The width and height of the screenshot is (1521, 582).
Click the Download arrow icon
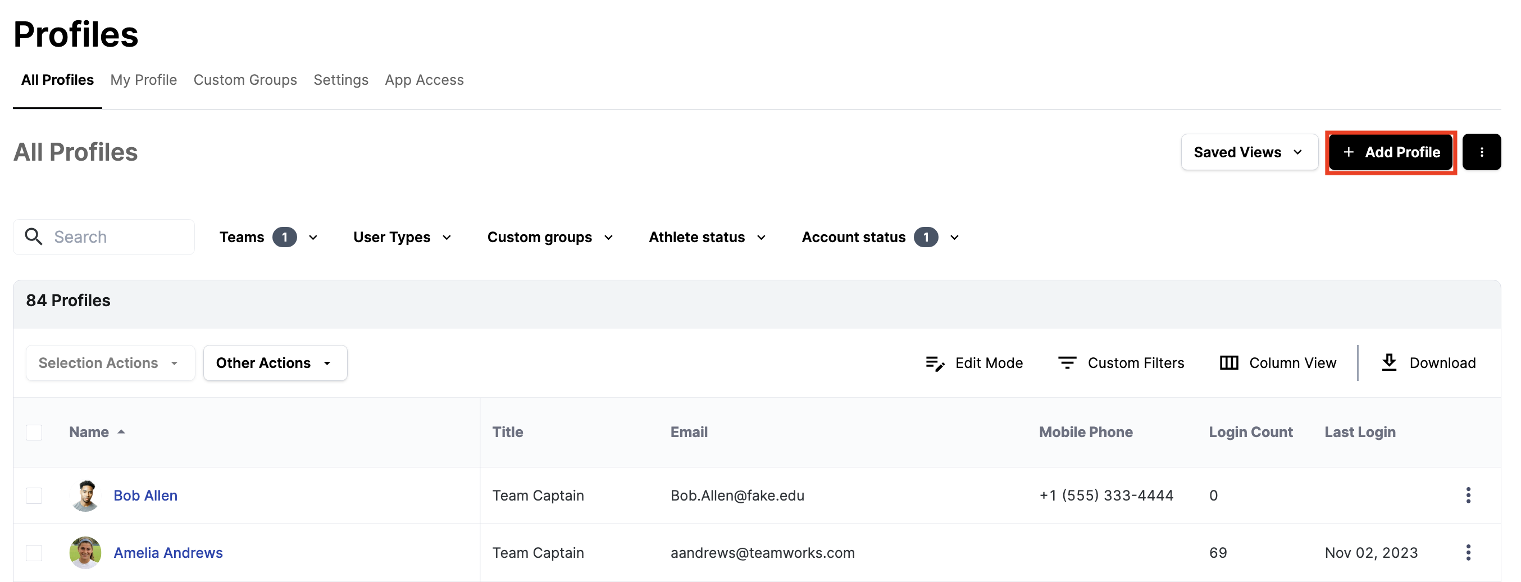tap(1389, 362)
